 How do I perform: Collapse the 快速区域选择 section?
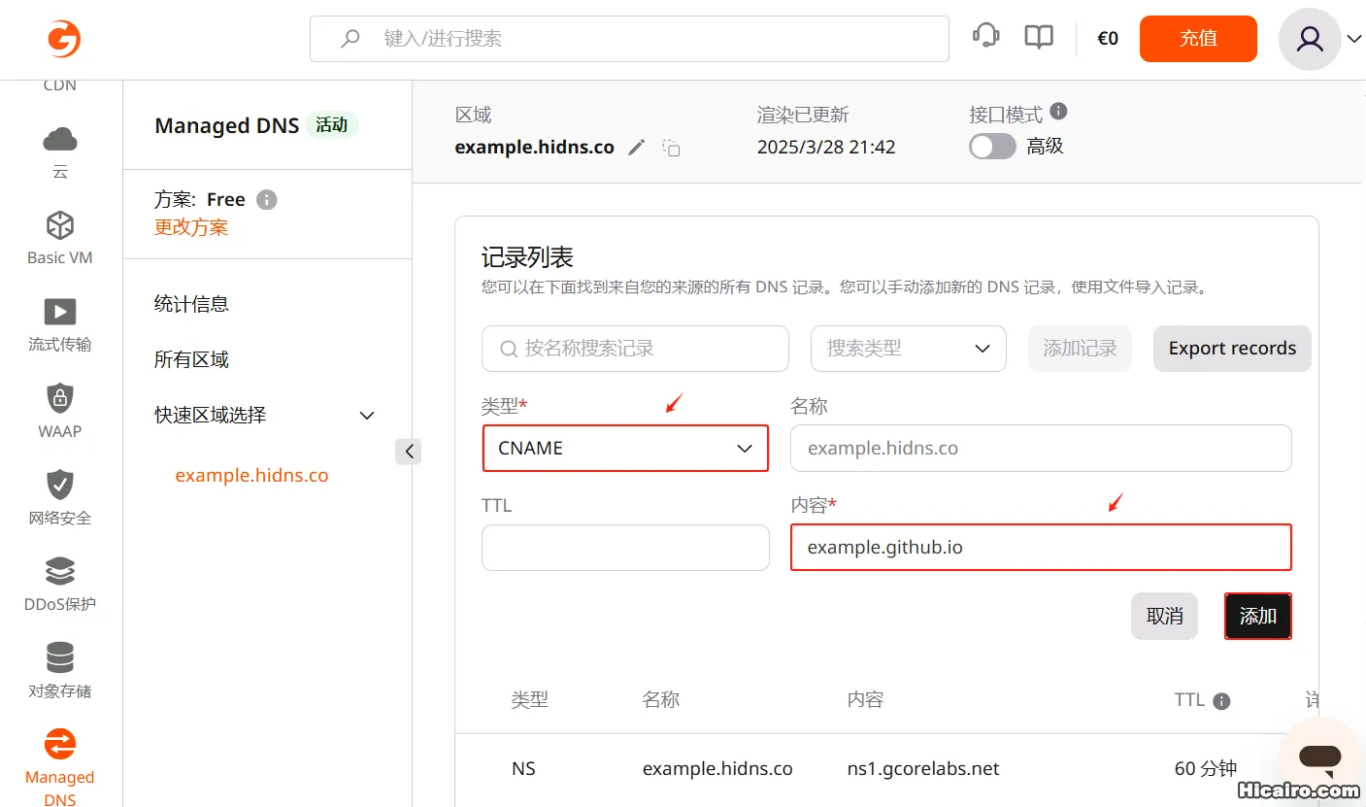[x=367, y=416]
